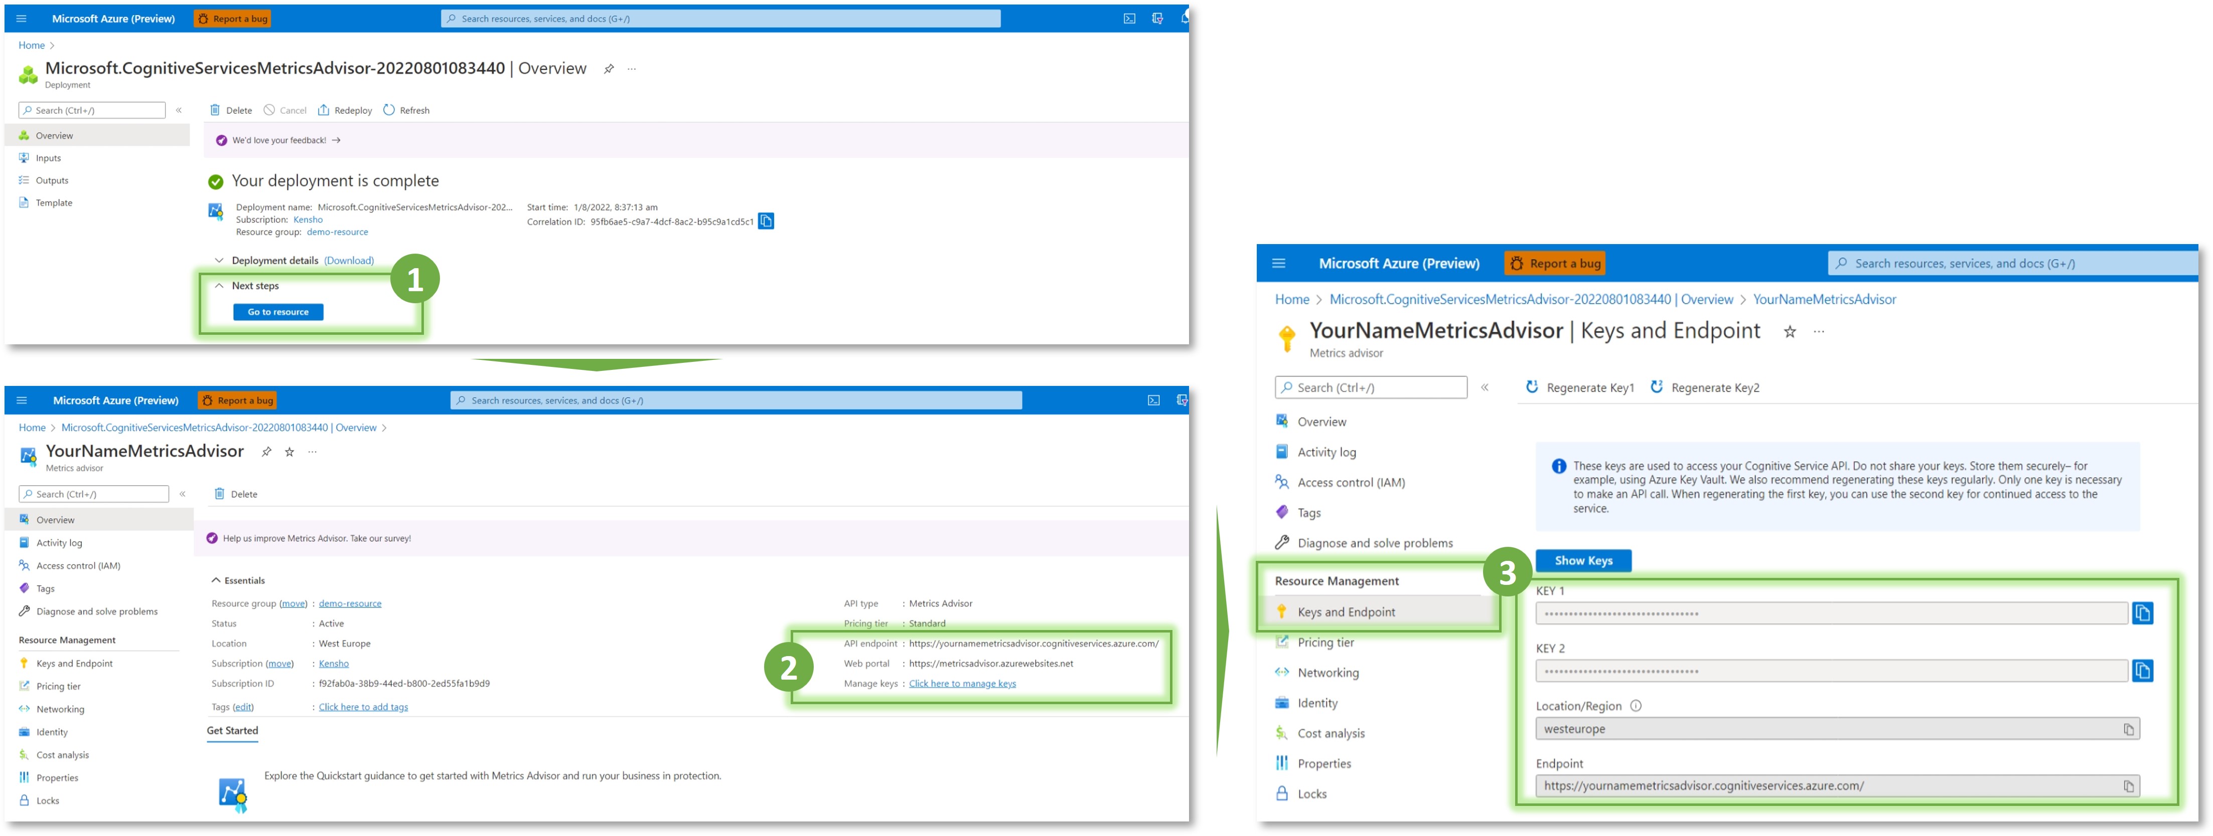Copy the Location/Region westeurope value
The height and width of the screenshot is (836, 2213).
tap(2128, 730)
